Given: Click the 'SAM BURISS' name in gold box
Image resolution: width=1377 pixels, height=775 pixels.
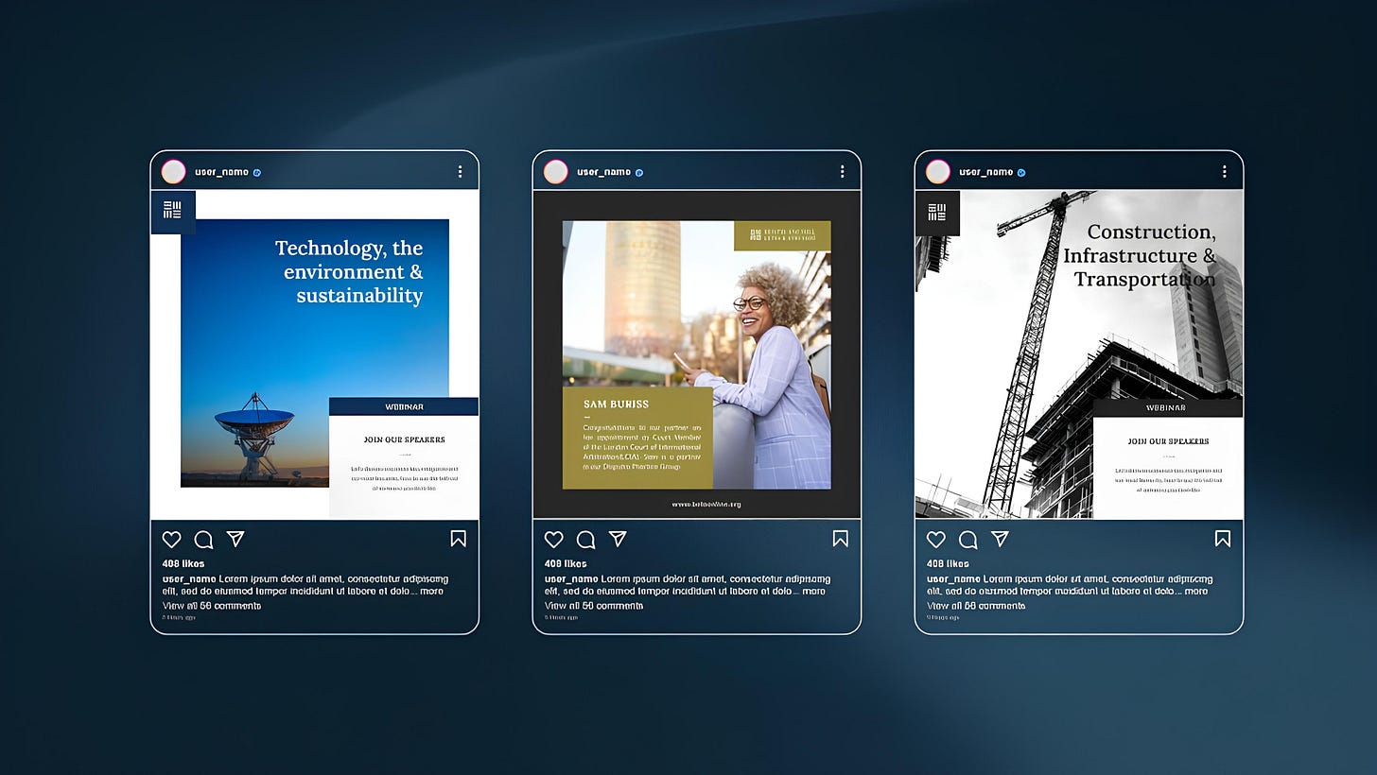Looking at the screenshot, I should [x=617, y=405].
